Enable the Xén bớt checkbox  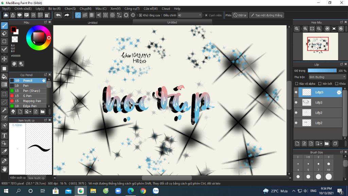(320, 84)
